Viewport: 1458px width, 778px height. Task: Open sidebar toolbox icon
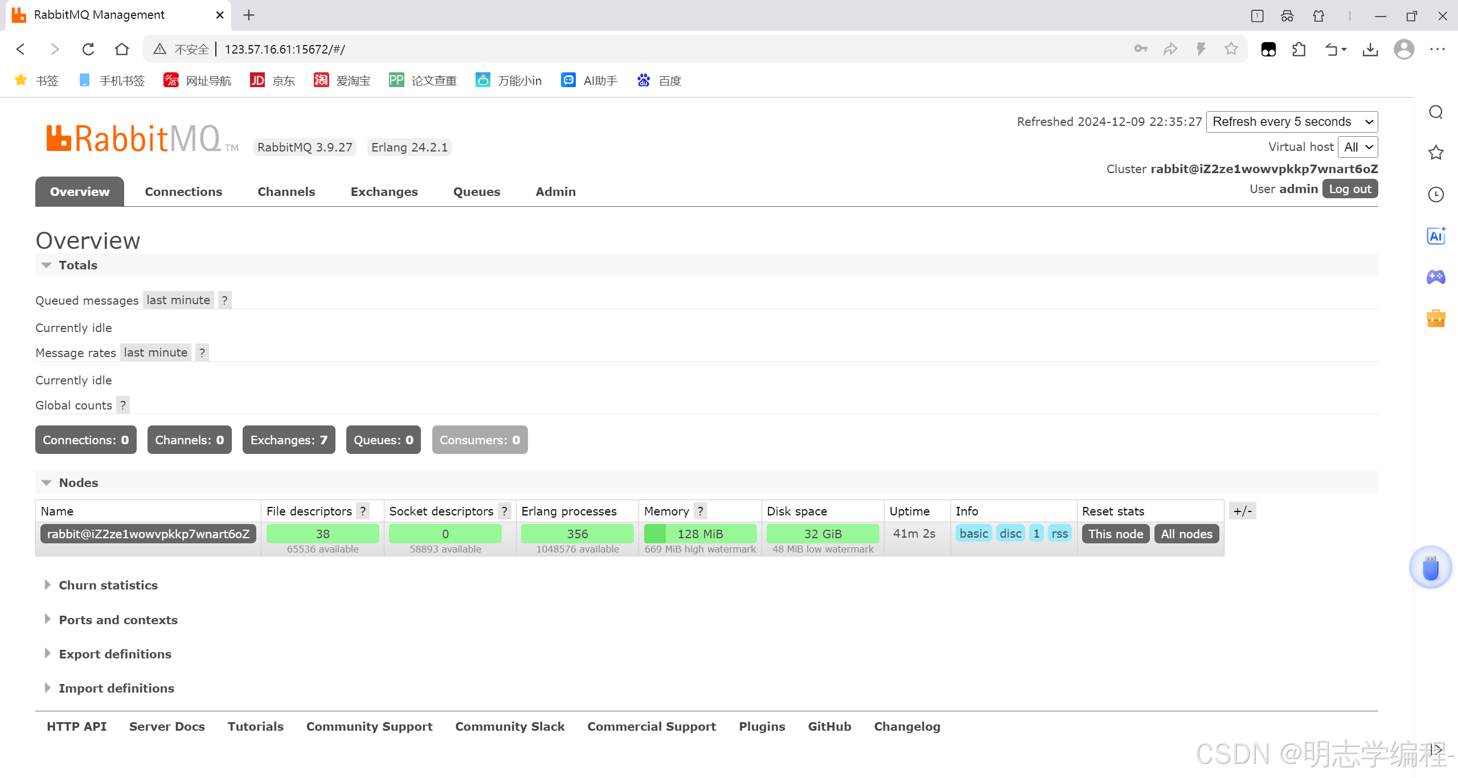1436,318
